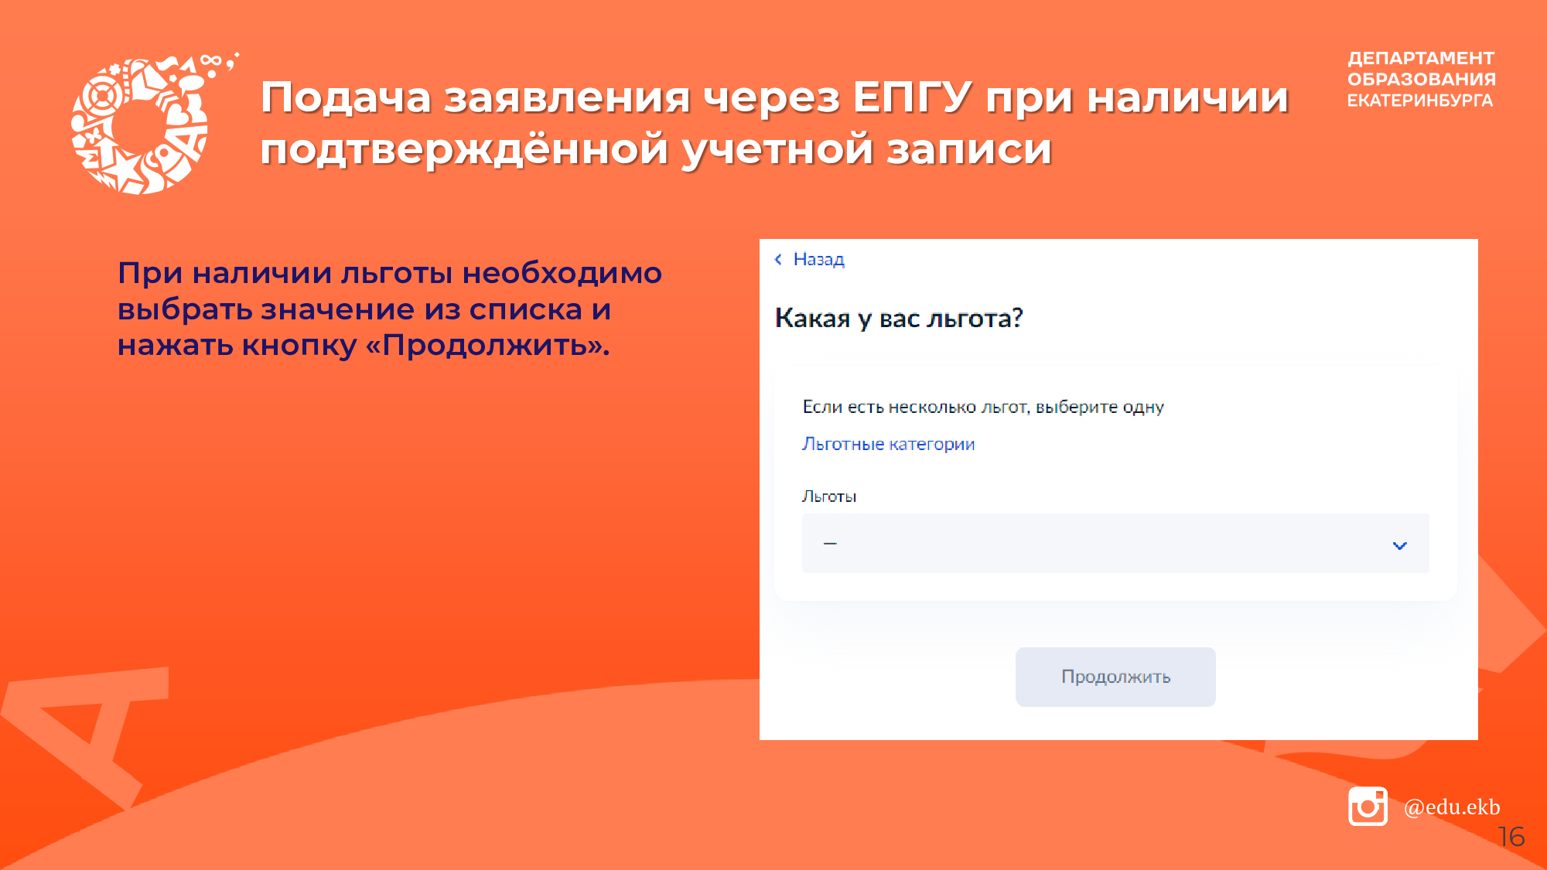Viewport: 1547px width, 870px height.
Task: Click the Instagram camera icon
Action: (x=1368, y=807)
